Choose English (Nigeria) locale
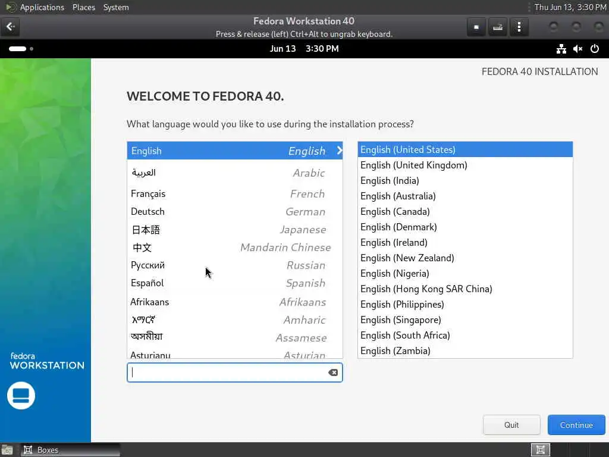This screenshot has width=609, height=457. click(465, 274)
